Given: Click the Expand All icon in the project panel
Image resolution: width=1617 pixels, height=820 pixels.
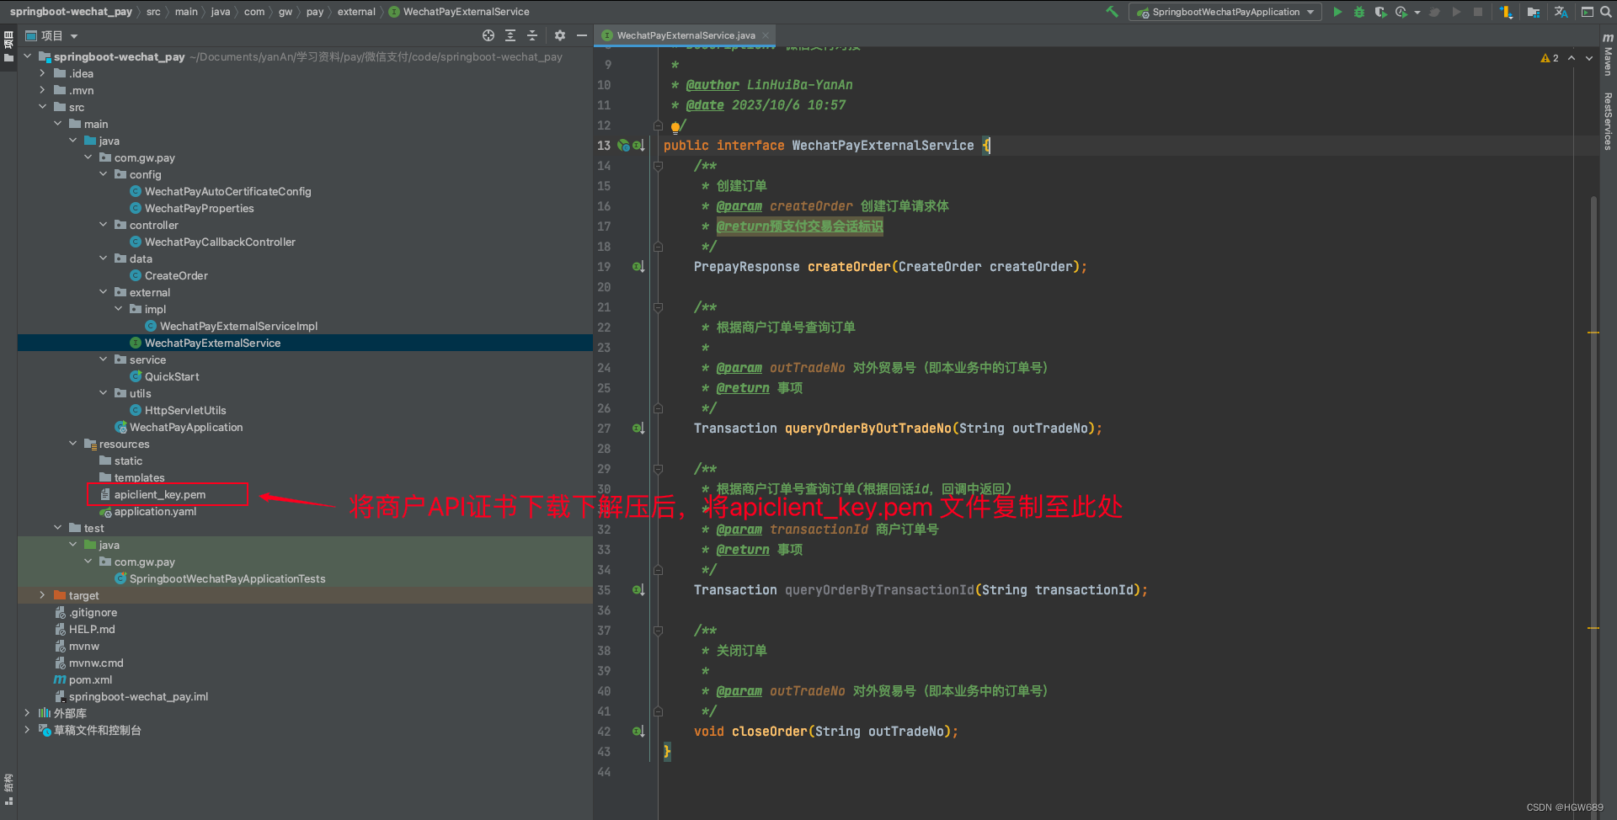Looking at the screenshot, I should (x=510, y=35).
